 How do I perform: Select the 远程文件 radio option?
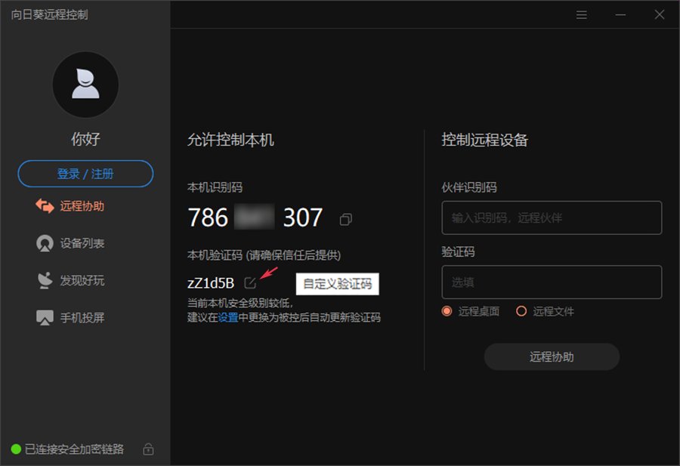[x=521, y=311]
